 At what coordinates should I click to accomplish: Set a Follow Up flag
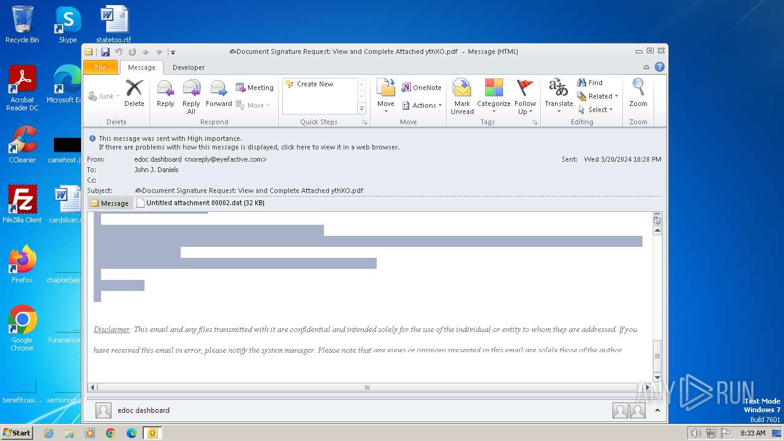click(x=525, y=97)
